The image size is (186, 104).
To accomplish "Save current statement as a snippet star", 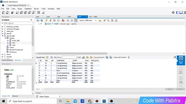I will (x=100, y=21).
